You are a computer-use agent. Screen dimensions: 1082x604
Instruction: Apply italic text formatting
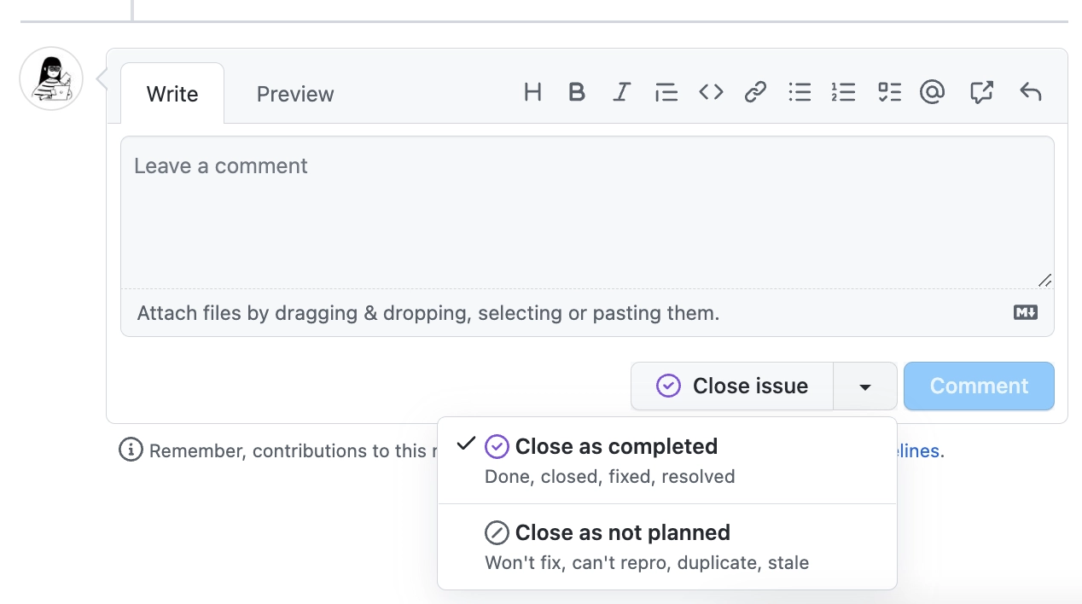pos(622,92)
